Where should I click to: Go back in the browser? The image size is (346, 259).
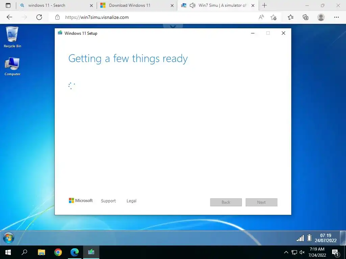[9, 17]
